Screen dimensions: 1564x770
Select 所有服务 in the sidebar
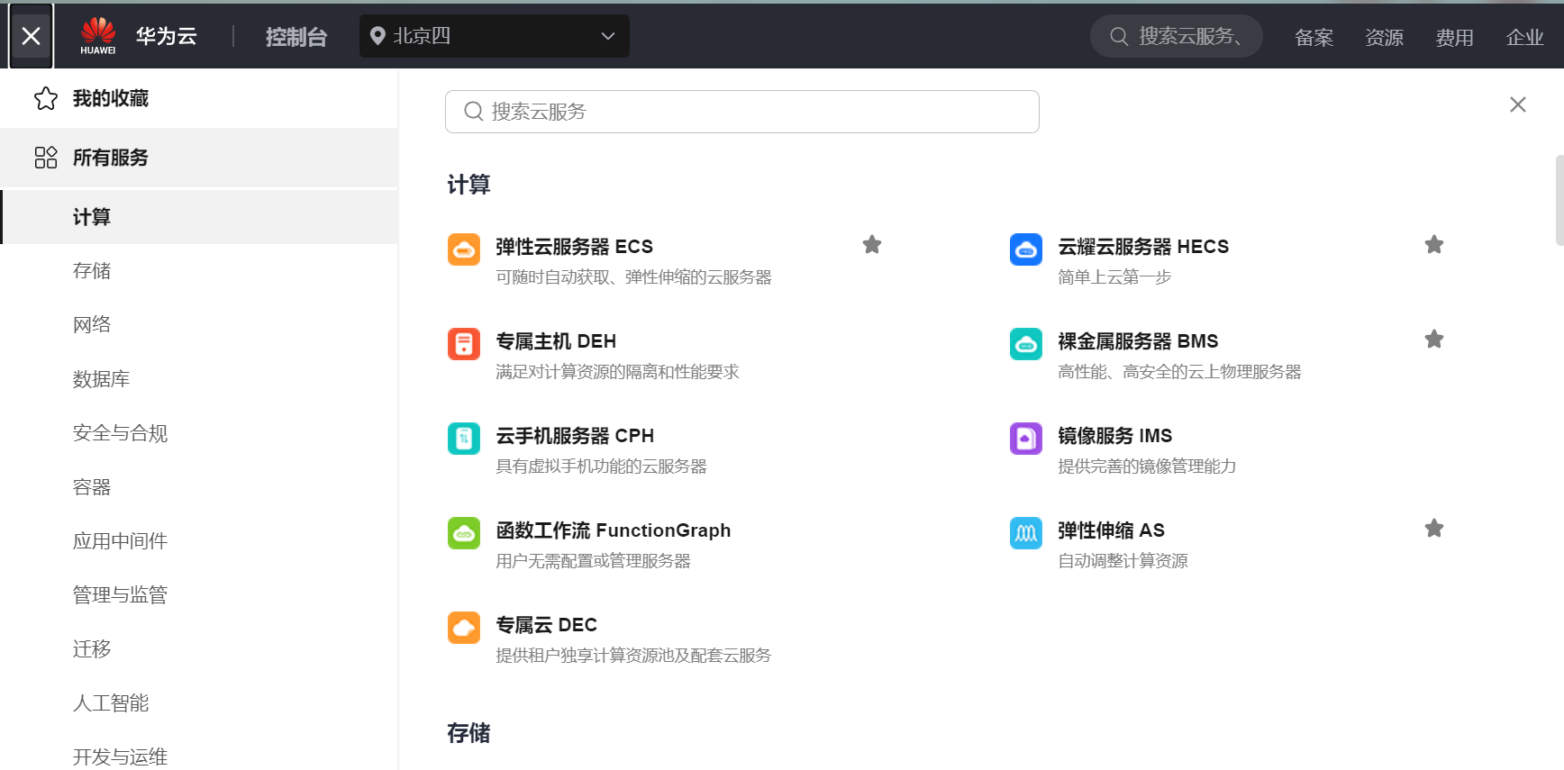[199, 158]
